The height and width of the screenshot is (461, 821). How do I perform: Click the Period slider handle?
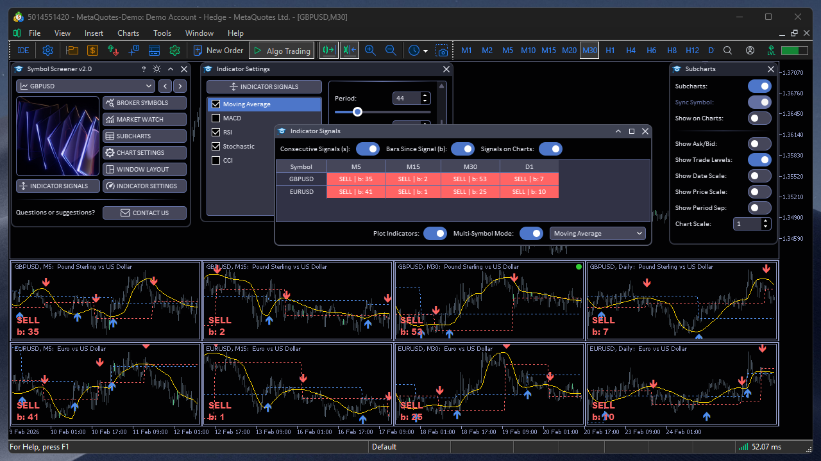(357, 111)
